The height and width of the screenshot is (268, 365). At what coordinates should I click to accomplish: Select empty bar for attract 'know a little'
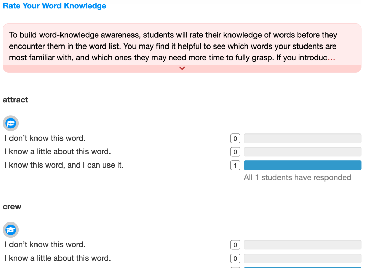[x=302, y=152]
